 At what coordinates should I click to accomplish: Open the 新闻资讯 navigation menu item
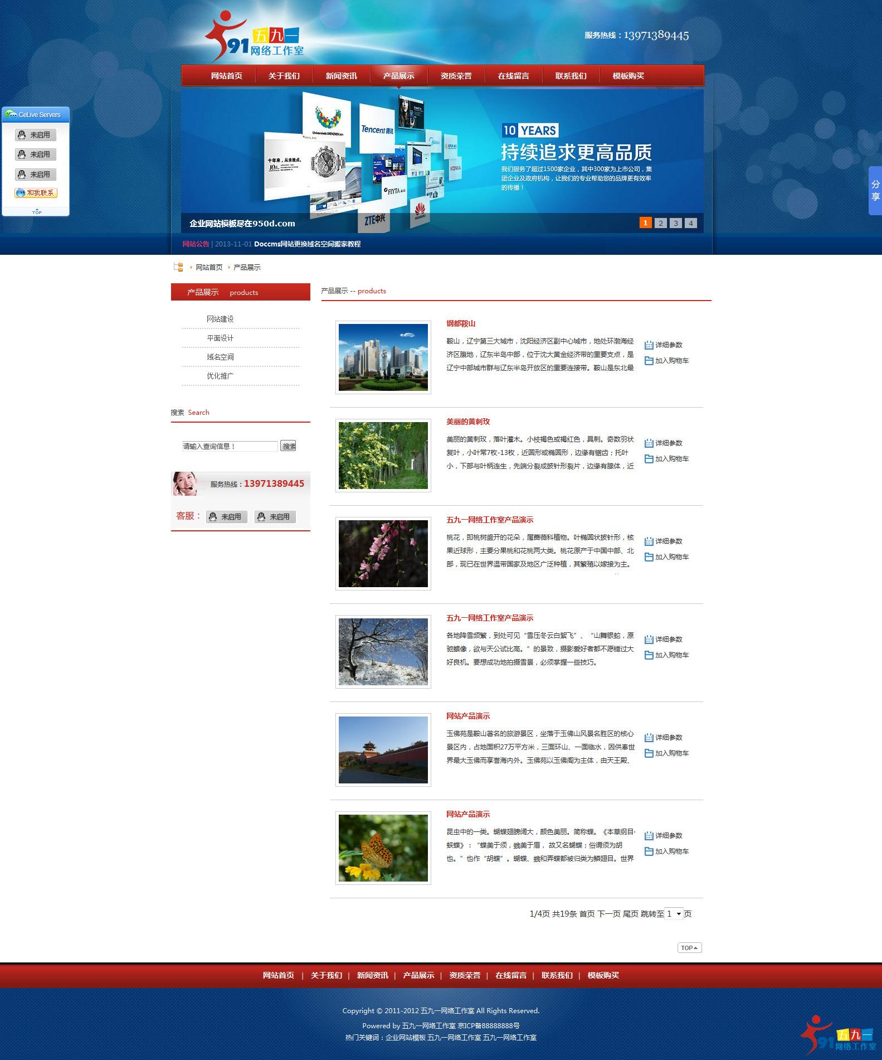click(x=341, y=76)
